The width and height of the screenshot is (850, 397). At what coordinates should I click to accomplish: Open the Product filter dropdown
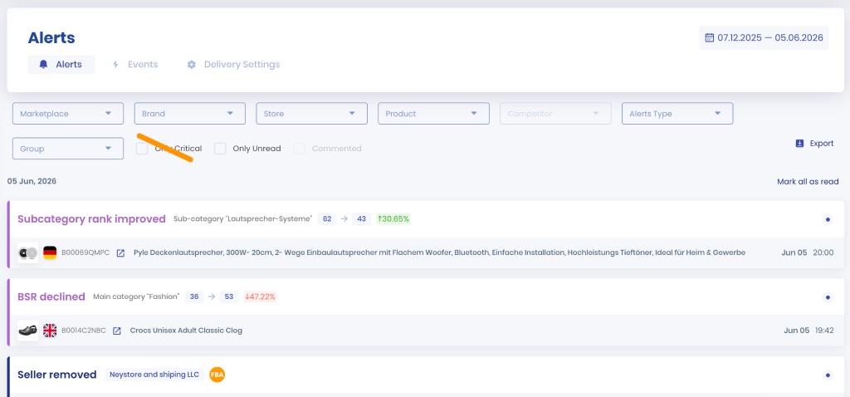click(x=433, y=114)
